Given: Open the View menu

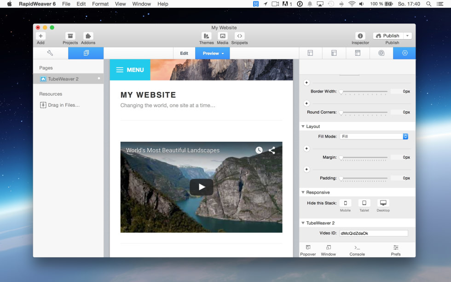Looking at the screenshot, I should [120, 4].
